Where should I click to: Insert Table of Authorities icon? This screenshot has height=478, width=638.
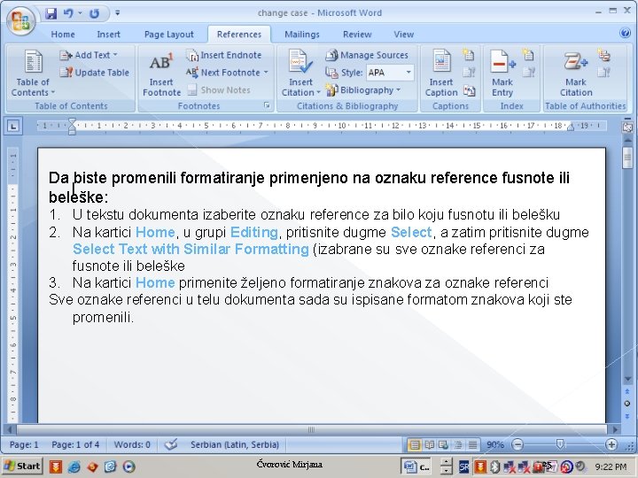point(603,55)
